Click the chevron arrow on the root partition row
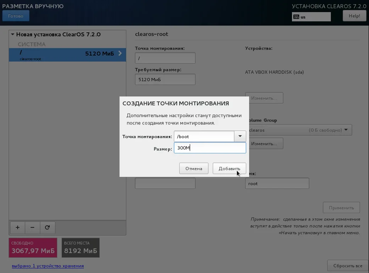Screen dimensions: 369x273 coord(120,54)
